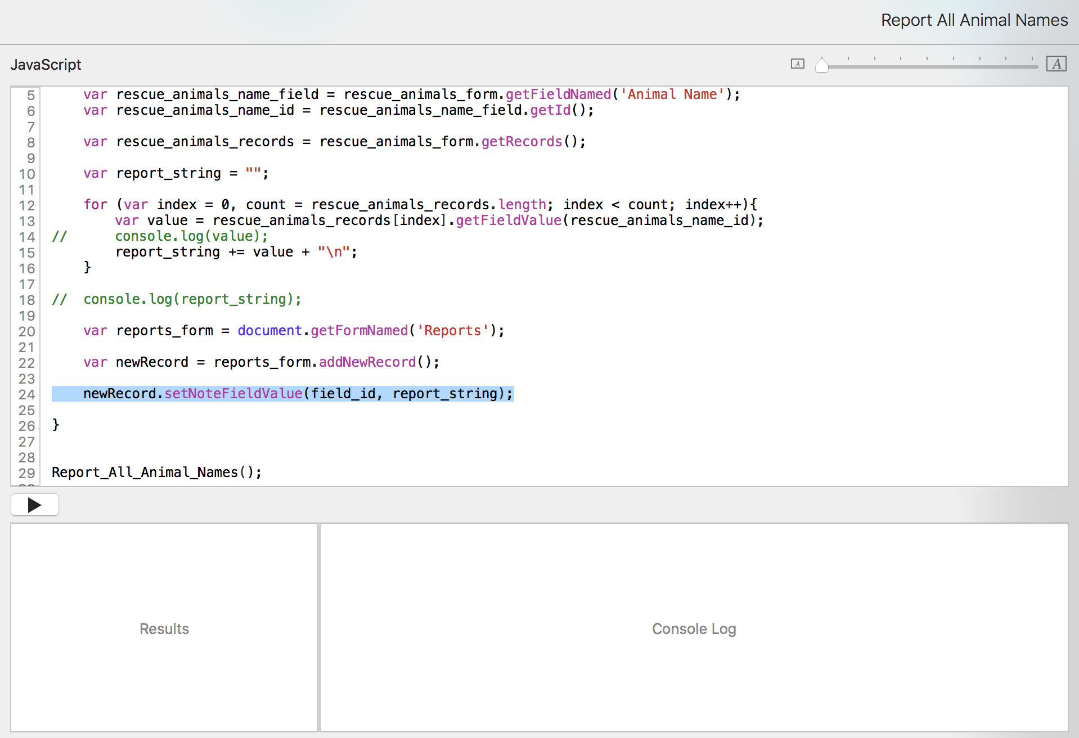The width and height of the screenshot is (1079, 738).
Task: Click the font size slider thumb
Action: click(x=821, y=65)
